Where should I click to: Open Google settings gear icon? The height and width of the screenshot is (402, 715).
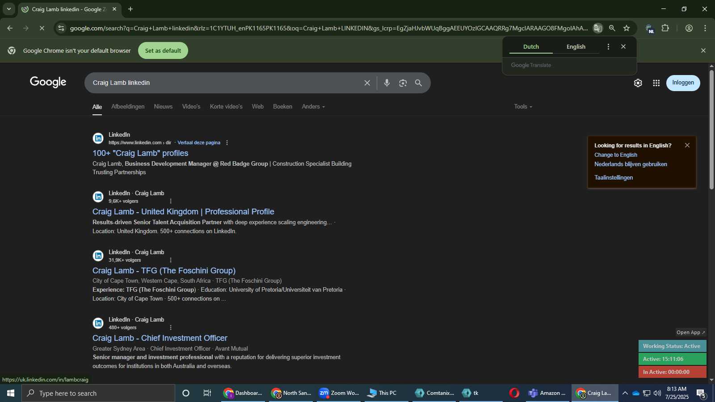coord(638,83)
